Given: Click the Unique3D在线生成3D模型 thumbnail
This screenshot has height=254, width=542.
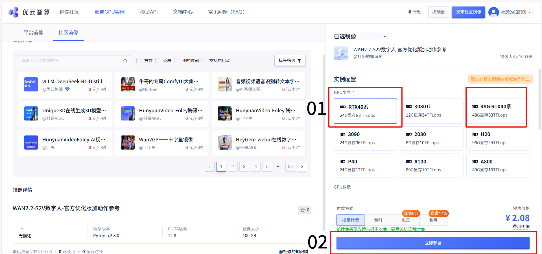Looking at the screenshot, I should click(31, 113).
